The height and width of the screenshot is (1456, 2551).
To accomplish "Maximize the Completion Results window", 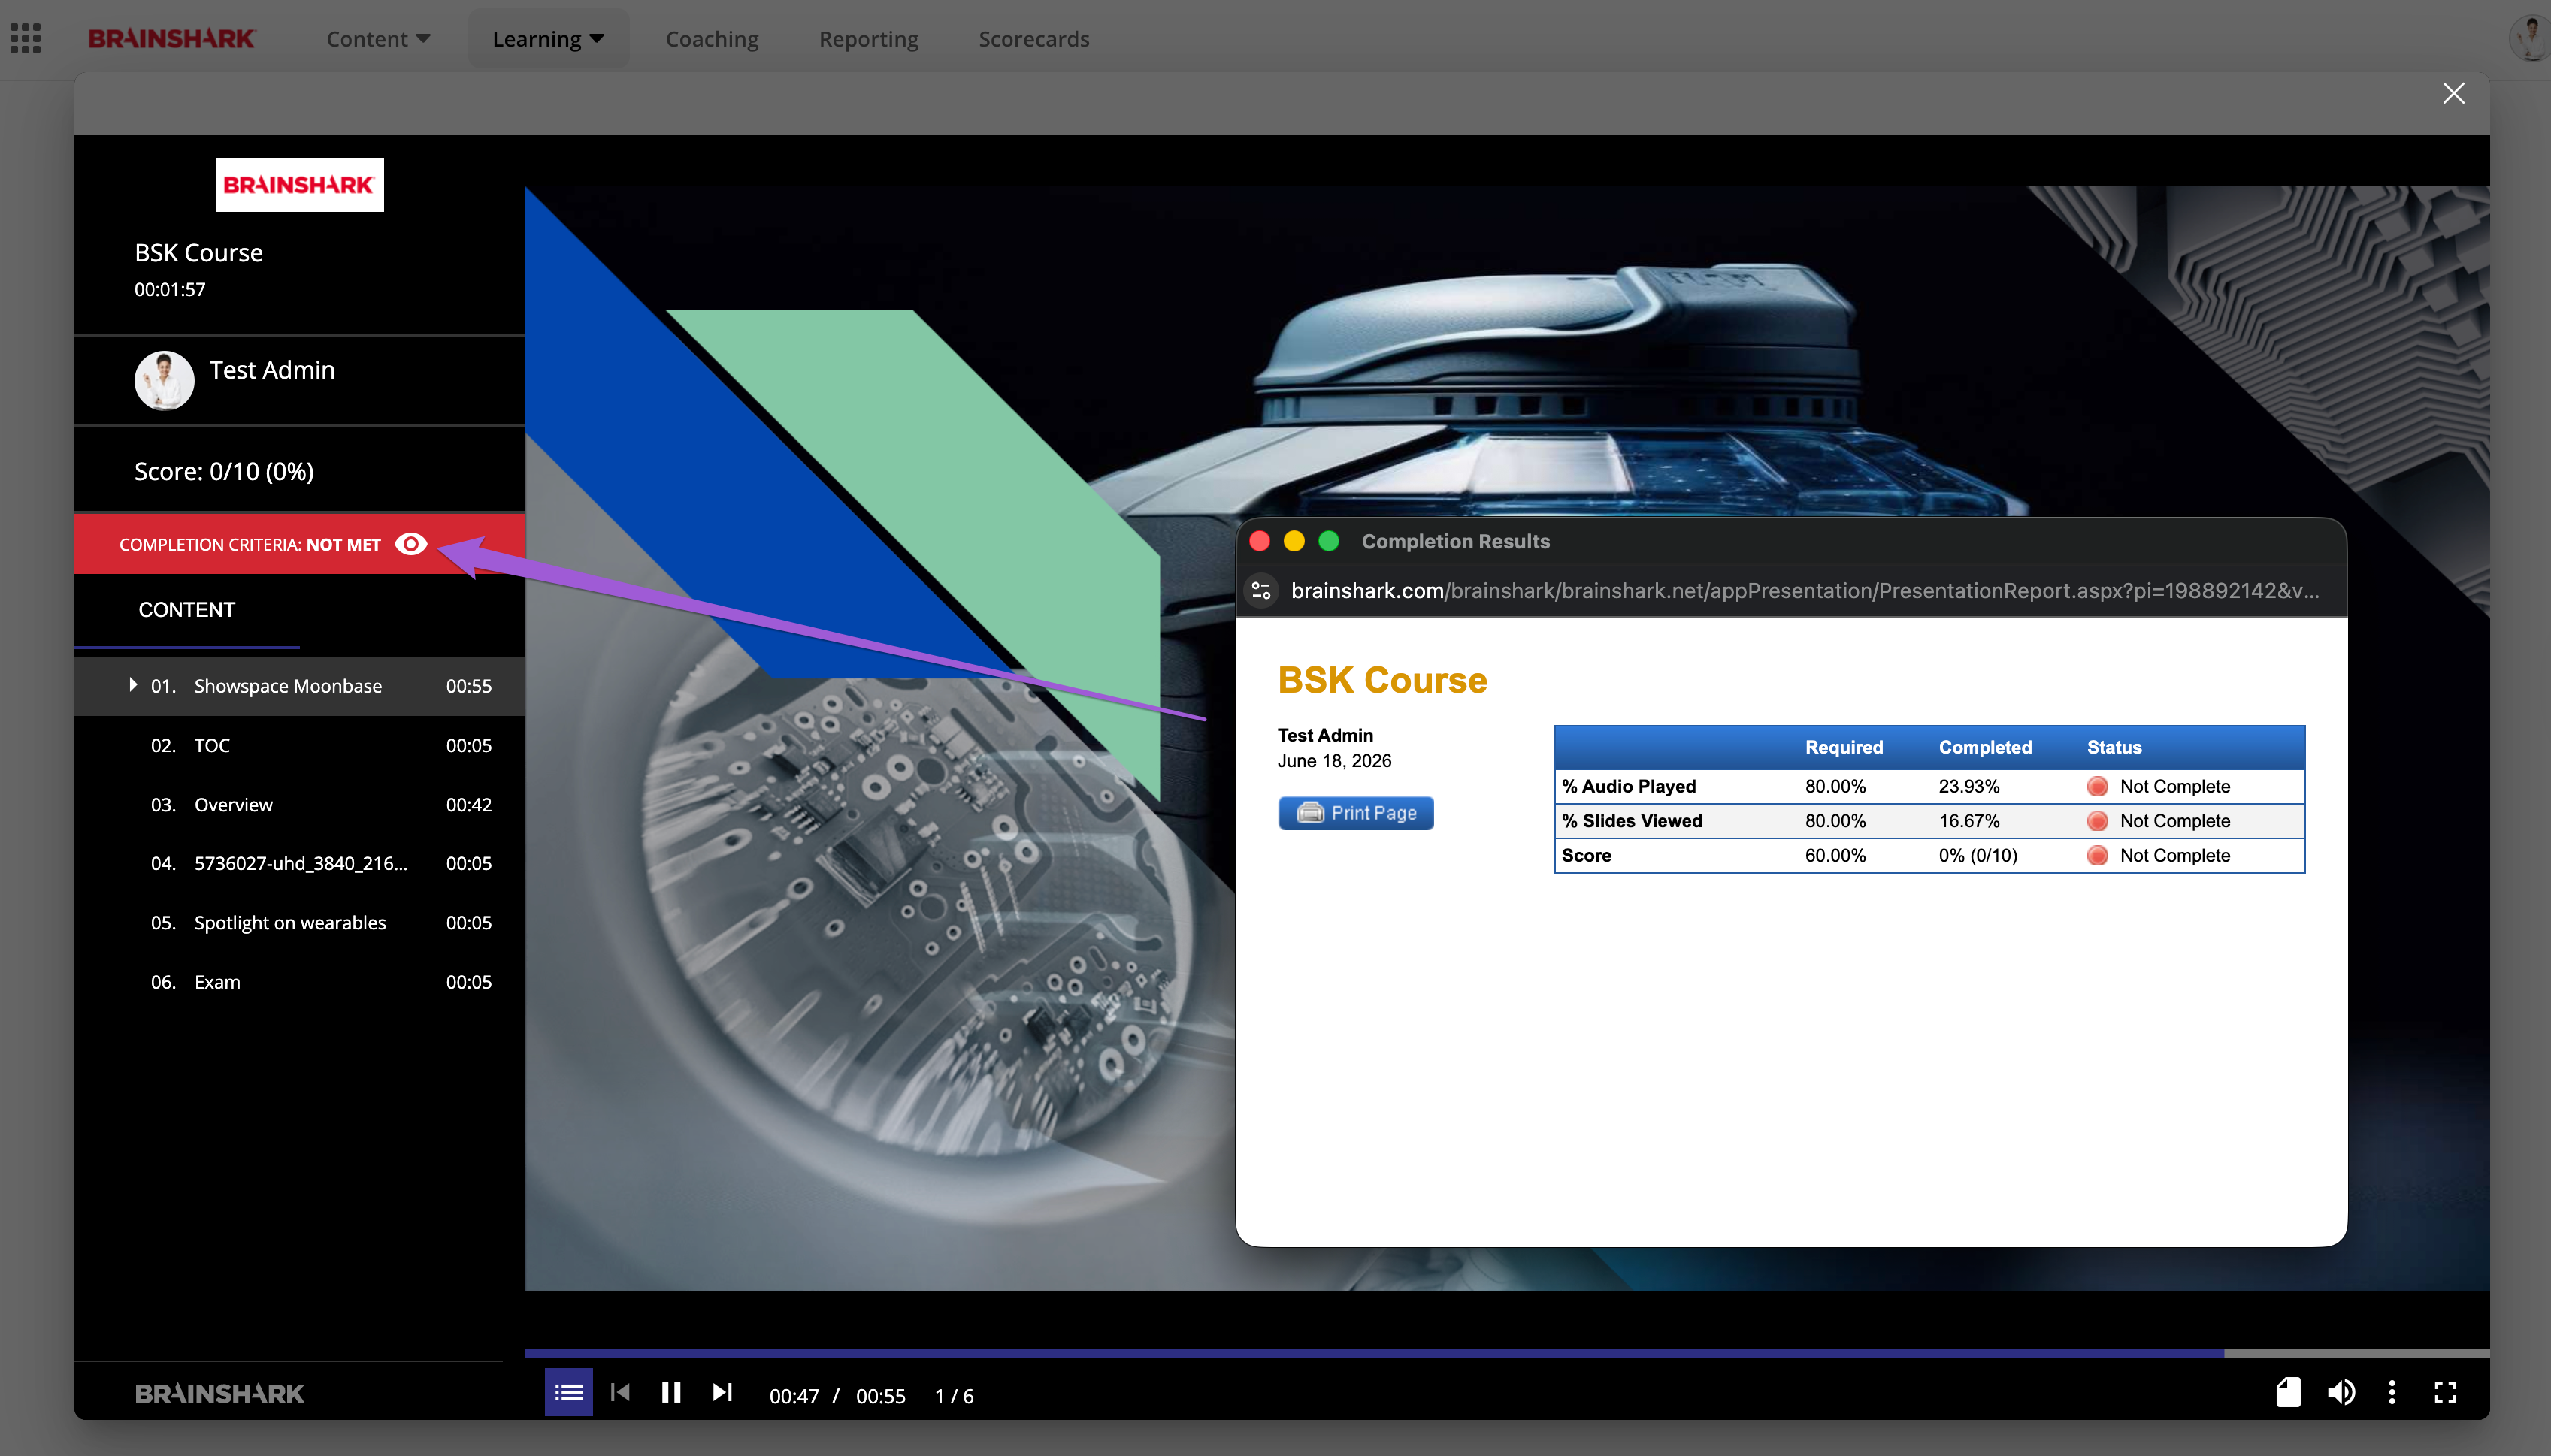I will pyautogui.click(x=1329, y=541).
